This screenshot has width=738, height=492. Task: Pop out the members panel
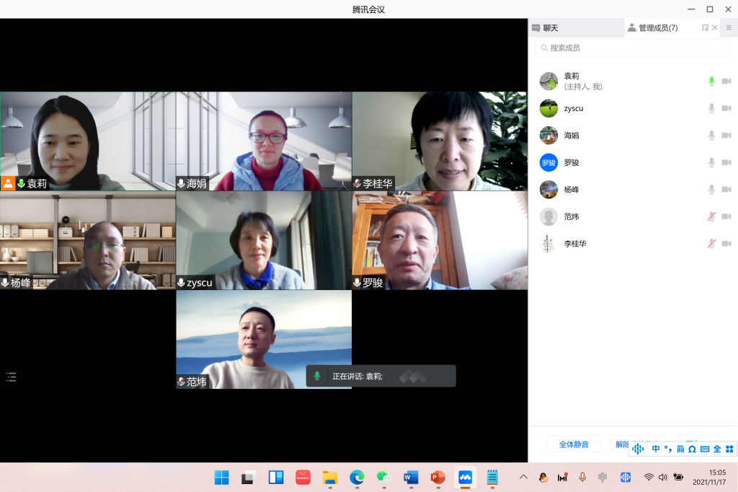pyautogui.click(x=705, y=28)
